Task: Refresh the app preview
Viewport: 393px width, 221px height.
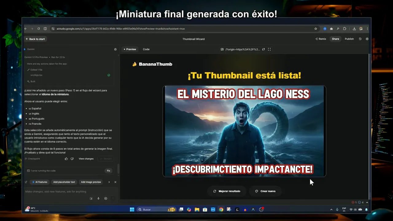Action: point(263,49)
